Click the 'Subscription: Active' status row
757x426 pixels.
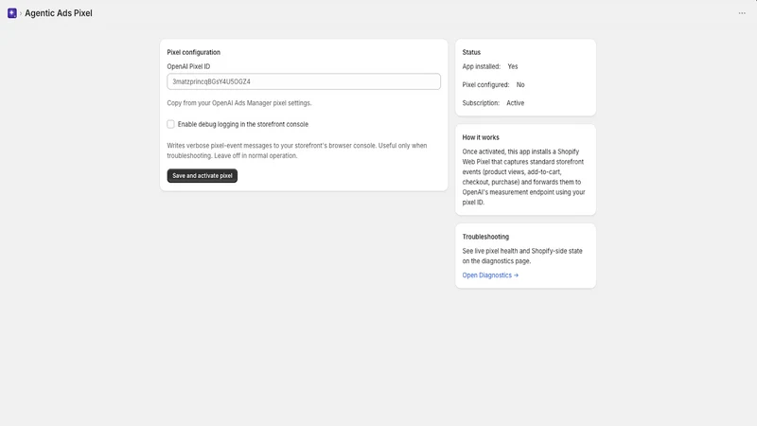pyautogui.click(x=493, y=103)
